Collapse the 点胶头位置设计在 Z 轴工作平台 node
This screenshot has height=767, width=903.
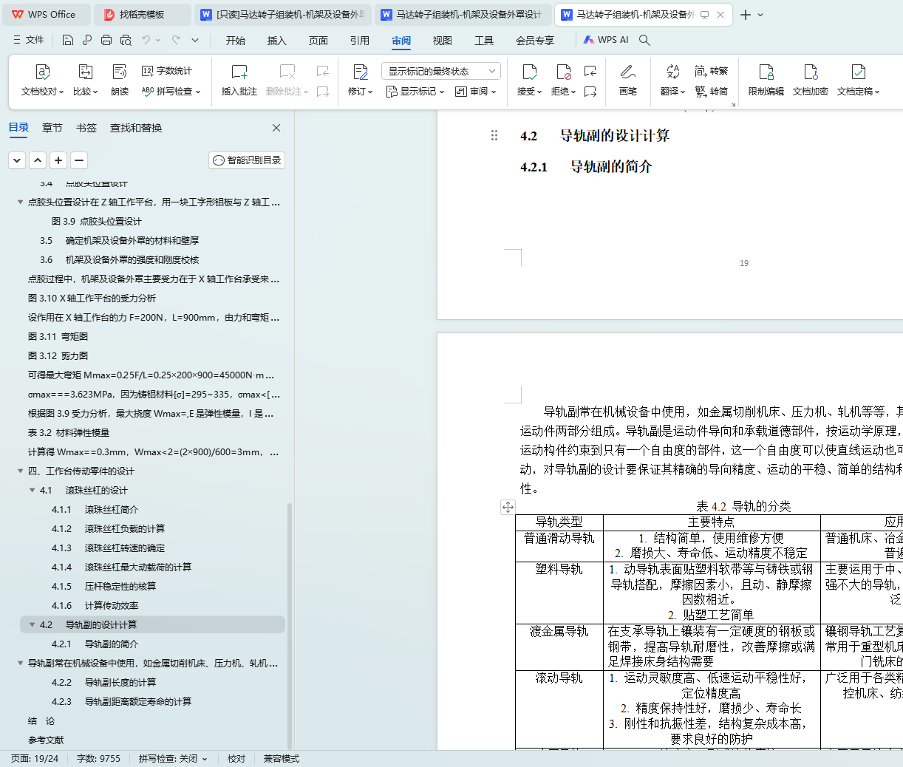click(x=20, y=202)
